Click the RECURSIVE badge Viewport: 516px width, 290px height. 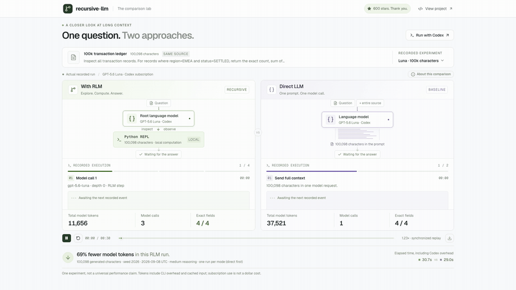click(x=236, y=90)
